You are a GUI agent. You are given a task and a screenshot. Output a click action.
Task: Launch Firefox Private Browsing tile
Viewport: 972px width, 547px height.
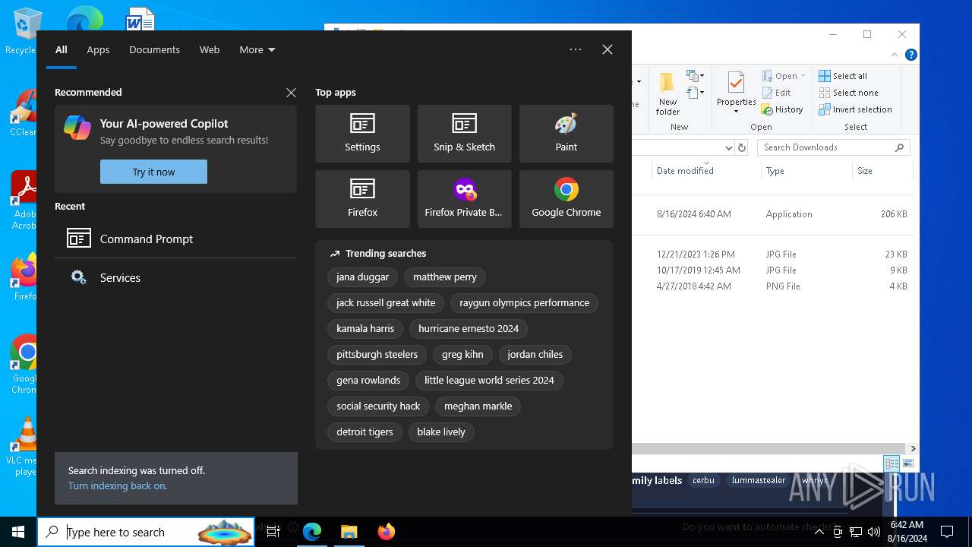tap(464, 199)
